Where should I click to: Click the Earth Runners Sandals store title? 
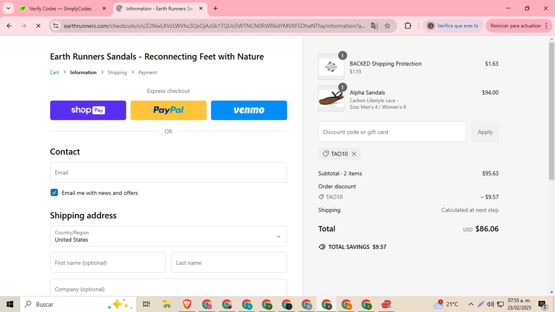(157, 57)
